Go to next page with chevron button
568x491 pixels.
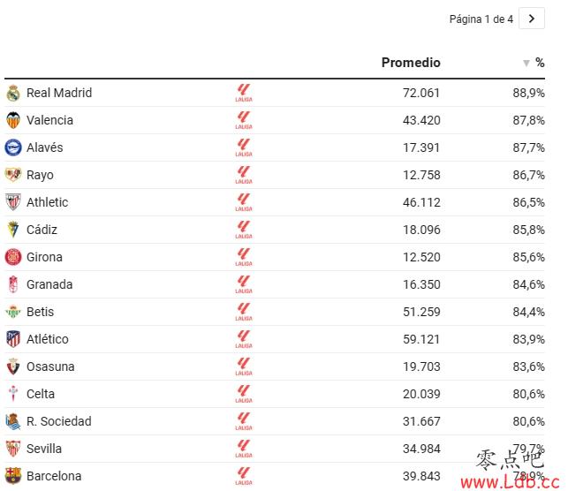tap(532, 19)
